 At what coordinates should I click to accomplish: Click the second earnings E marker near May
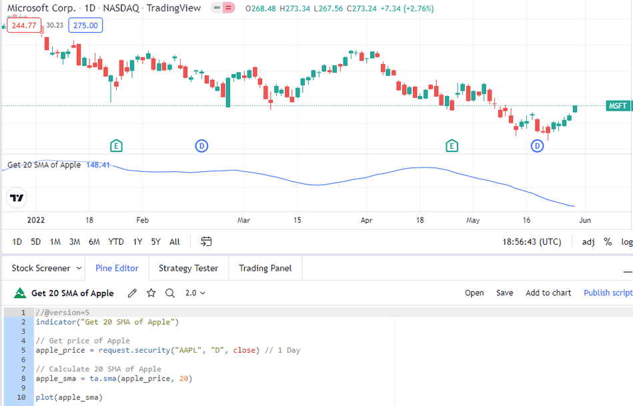(x=452, y=146)
